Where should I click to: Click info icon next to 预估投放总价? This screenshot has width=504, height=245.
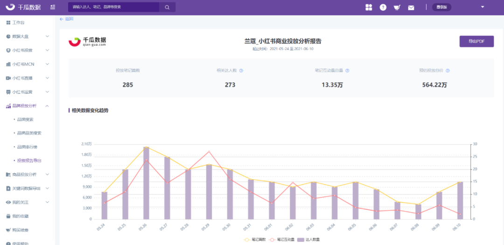448,70
